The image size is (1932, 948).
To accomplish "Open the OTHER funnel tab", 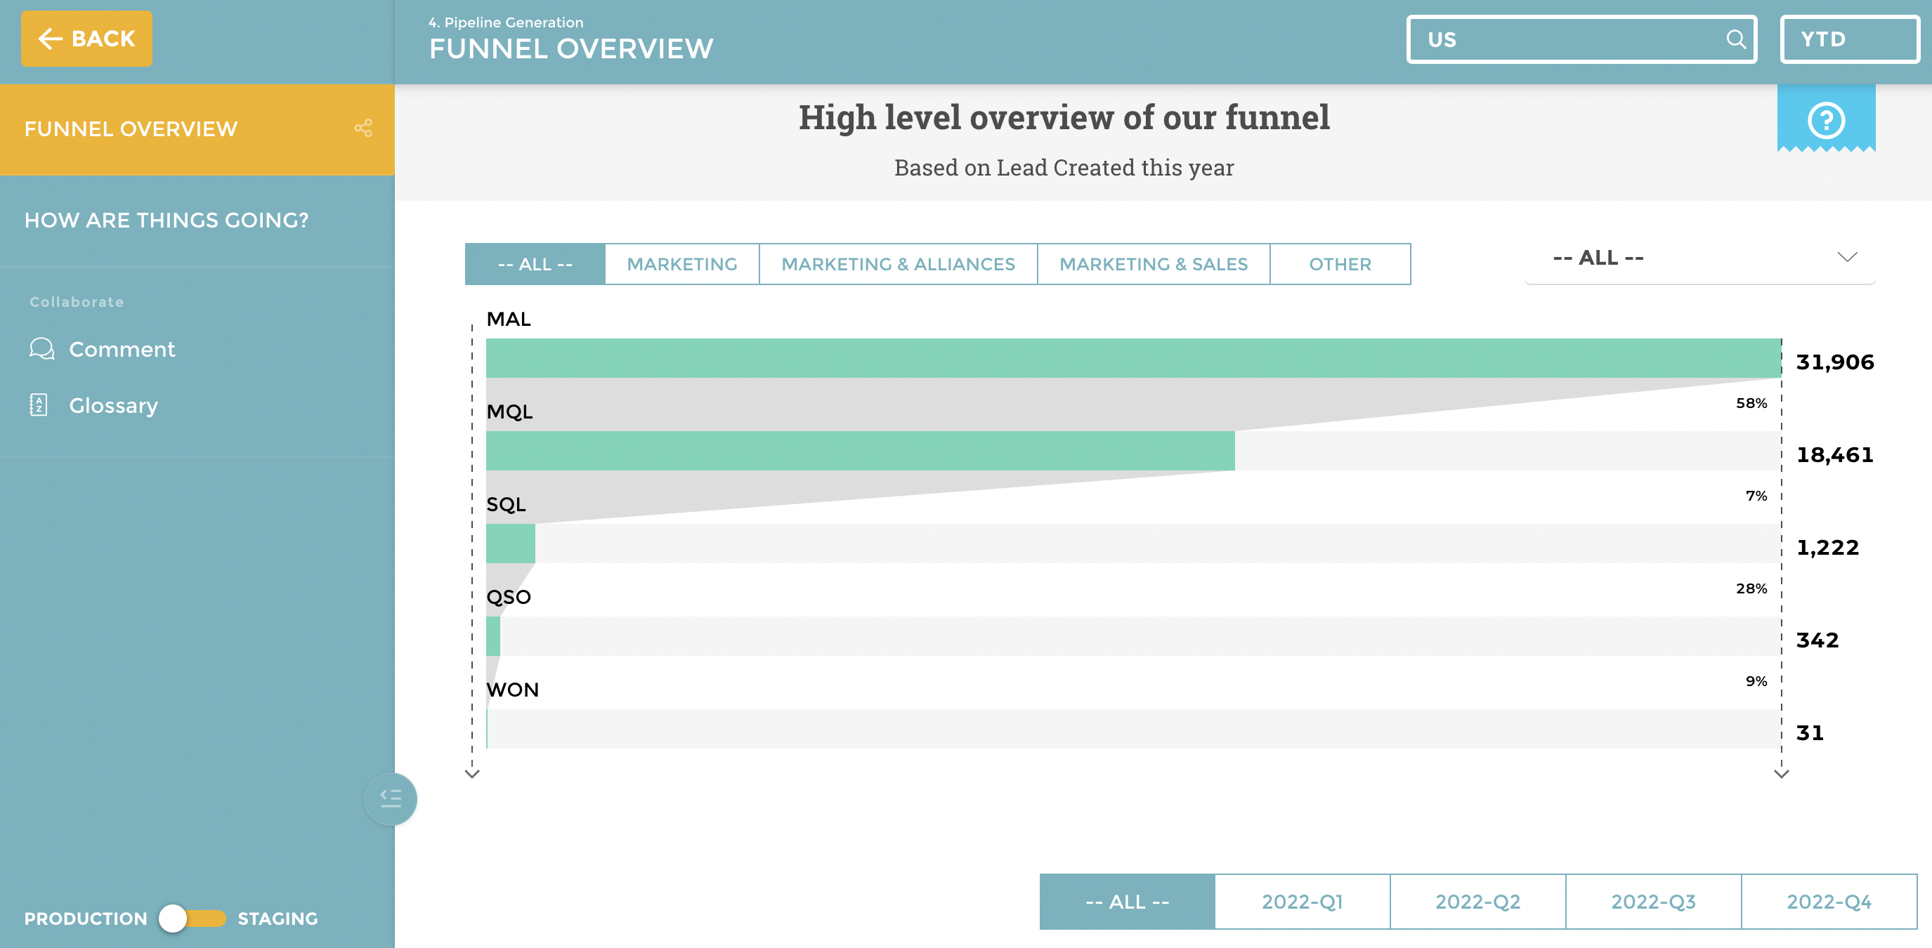I will [1340, 264].
